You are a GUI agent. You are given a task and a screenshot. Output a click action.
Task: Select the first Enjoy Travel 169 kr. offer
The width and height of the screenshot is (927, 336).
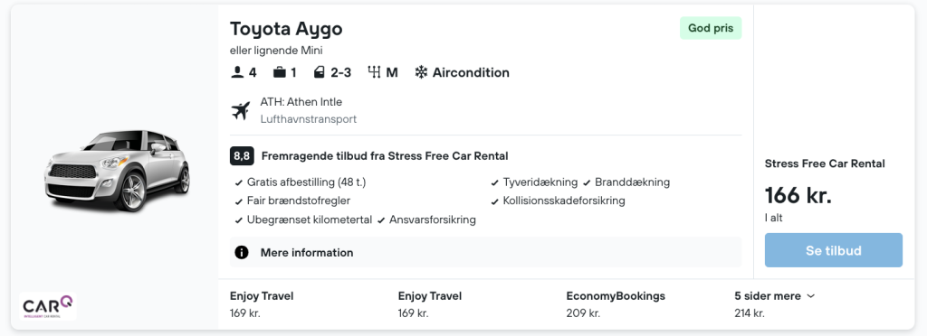pyautogui.click(x=262, y=304)
